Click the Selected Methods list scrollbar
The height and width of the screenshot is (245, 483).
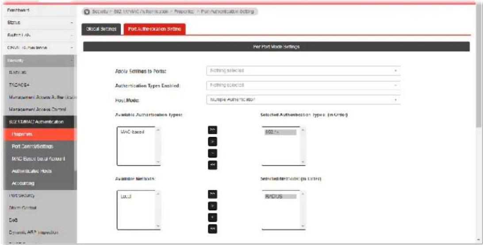pos(303,210)
